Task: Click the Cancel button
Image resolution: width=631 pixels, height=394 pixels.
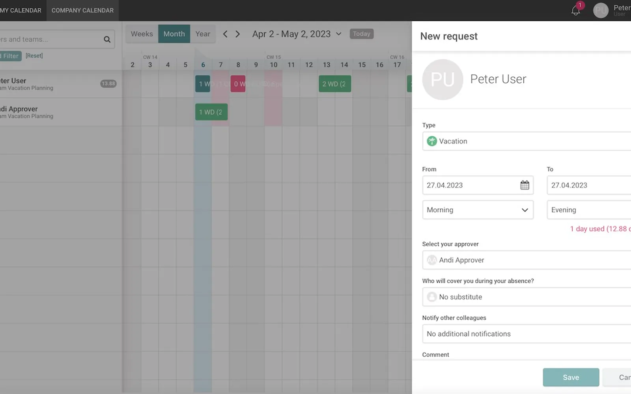Action: pos(617,377)
